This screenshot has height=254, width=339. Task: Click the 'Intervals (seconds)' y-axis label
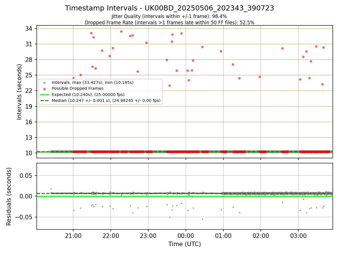(19, 92)
